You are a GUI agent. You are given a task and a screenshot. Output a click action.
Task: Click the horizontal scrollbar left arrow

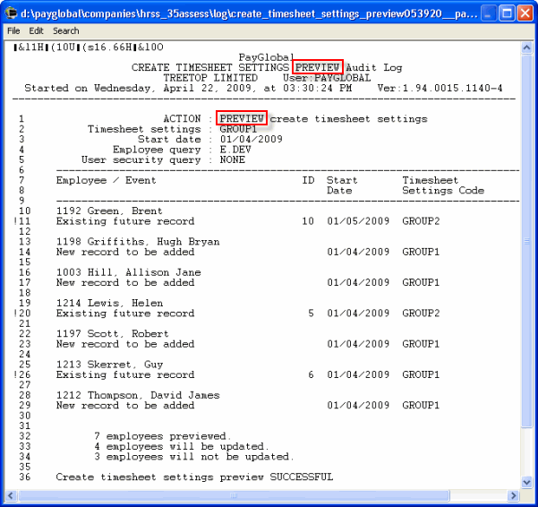click(x=11, y=495)
